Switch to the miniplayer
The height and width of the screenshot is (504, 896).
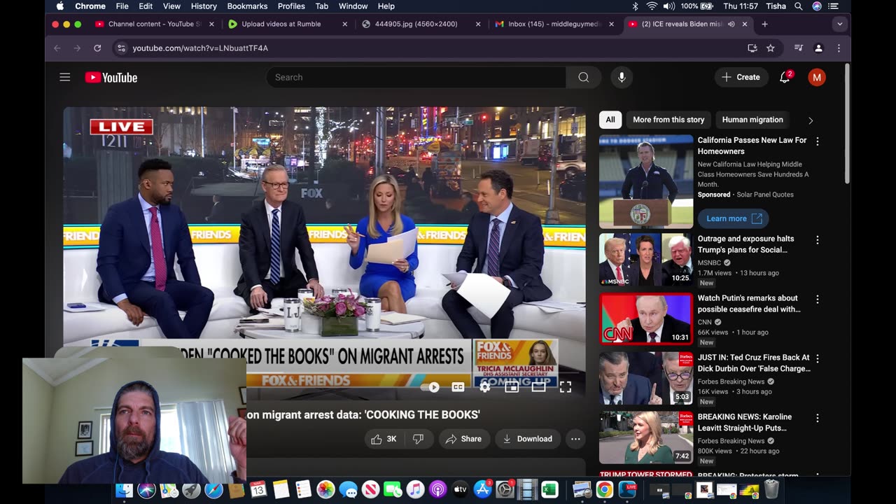(x=512, y=387)
